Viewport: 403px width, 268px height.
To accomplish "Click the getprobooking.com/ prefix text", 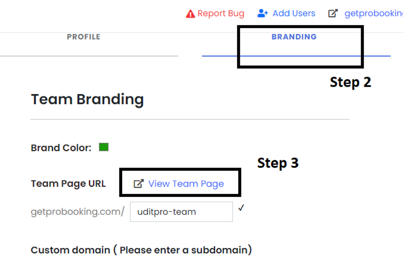I will 77,212.
